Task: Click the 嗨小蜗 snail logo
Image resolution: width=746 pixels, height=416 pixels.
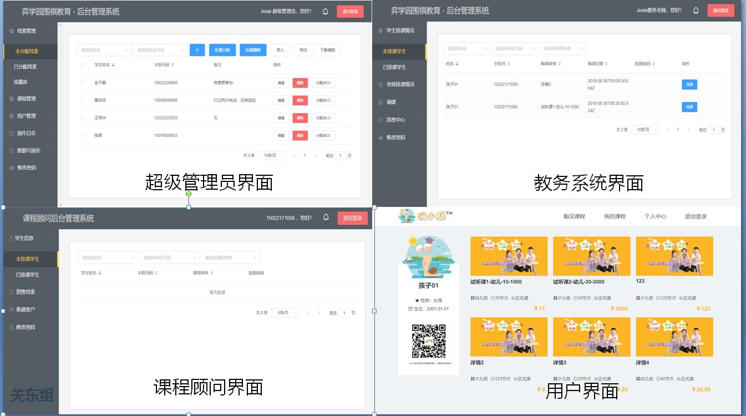Action: pos(425,216)
